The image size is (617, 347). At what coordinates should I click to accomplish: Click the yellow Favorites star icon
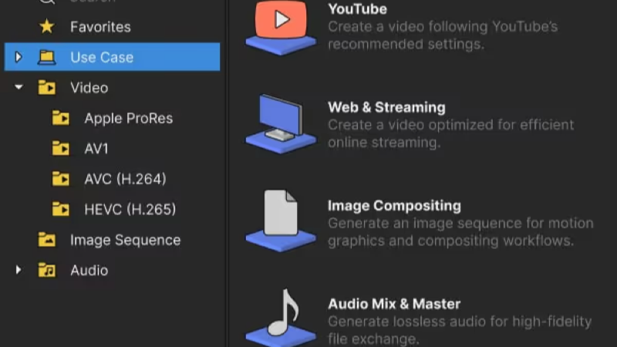coord(47,27)
